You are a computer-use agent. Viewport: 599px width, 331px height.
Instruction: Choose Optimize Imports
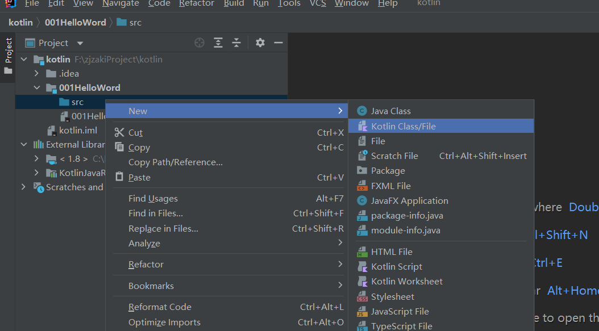pos(228,322)
